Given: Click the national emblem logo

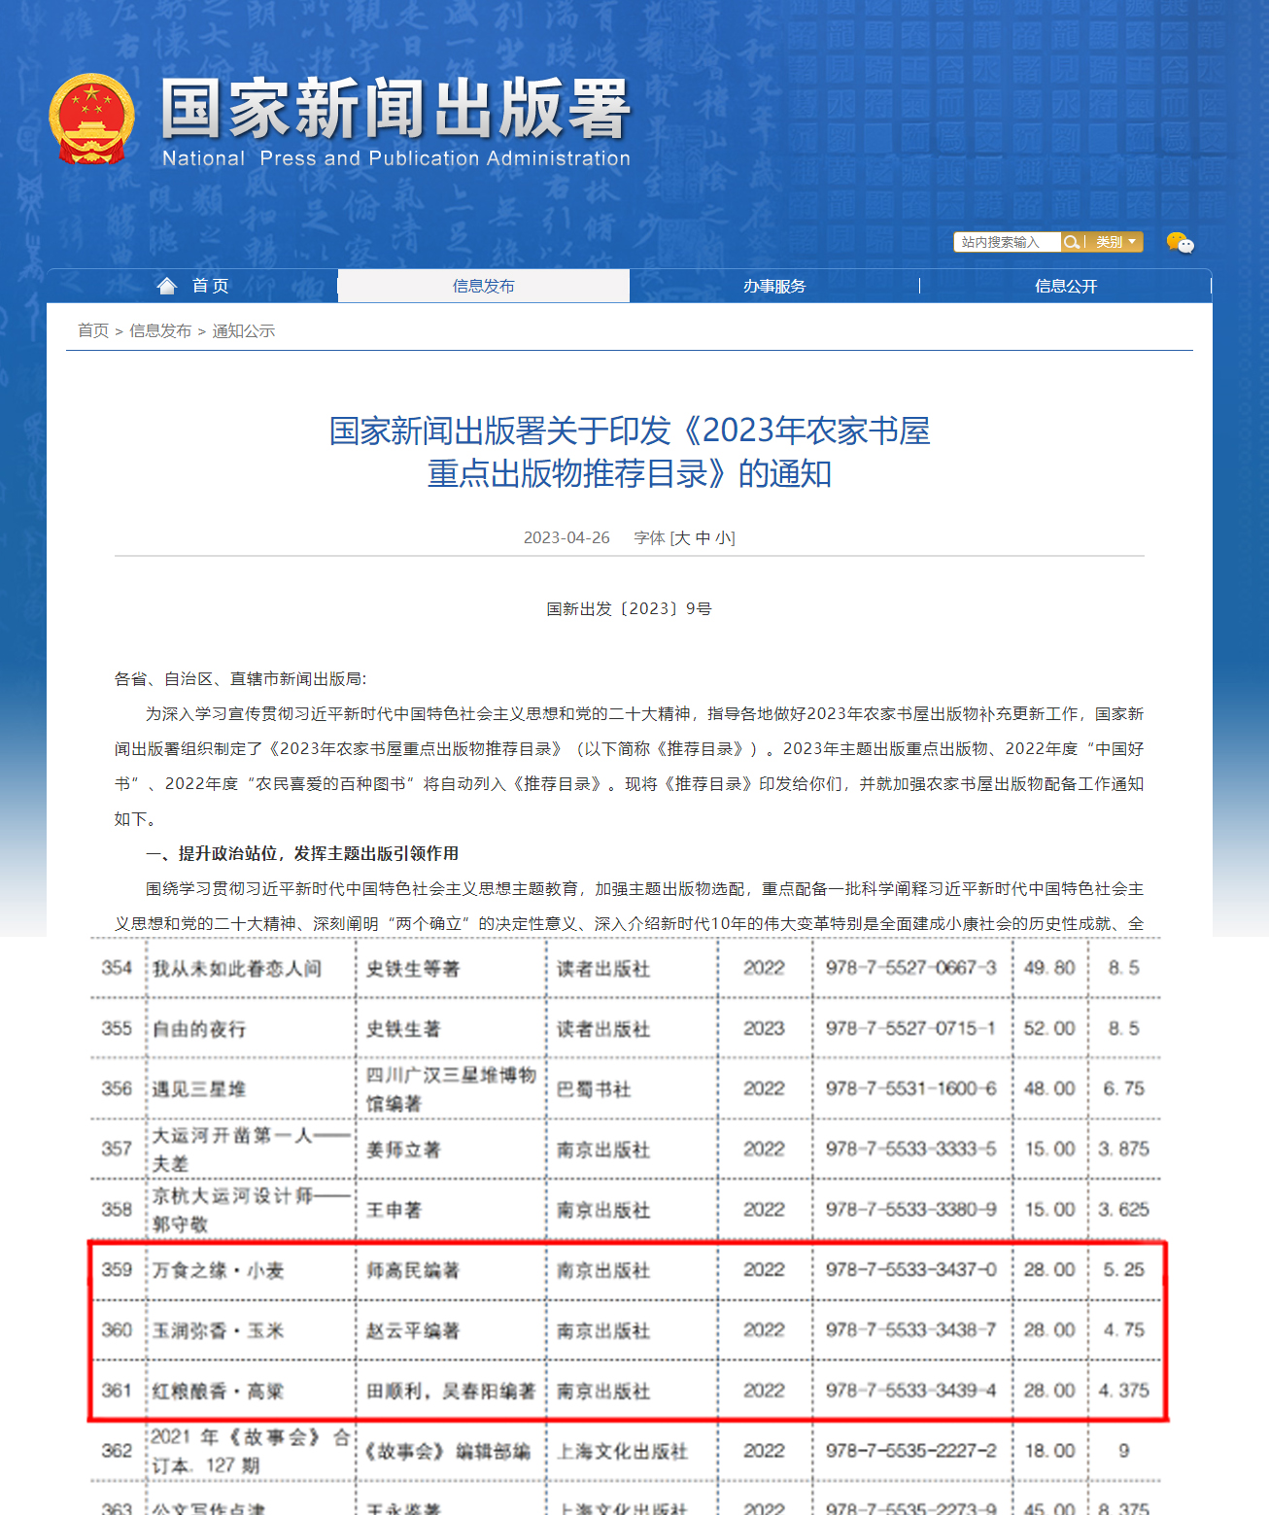Looking at the screenshot, I should click(91, 119).
